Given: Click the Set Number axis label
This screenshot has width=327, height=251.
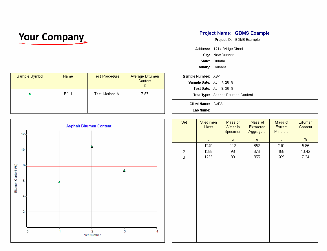Looking at the screenshot, I should (92, 235).
